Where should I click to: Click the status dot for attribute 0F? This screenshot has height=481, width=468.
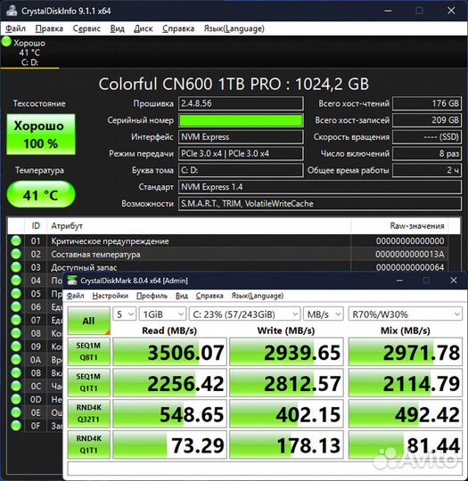(x=16, y=426)
